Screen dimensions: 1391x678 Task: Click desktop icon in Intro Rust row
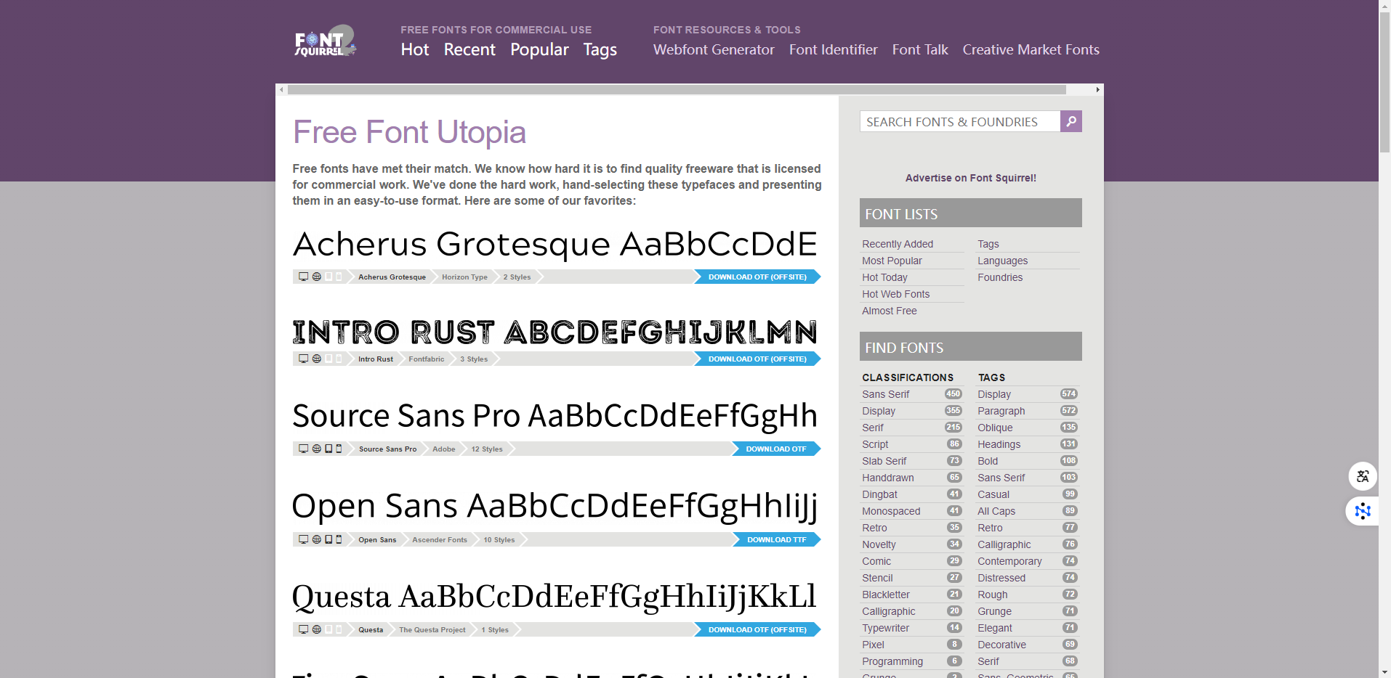click(x=304, y=359)
